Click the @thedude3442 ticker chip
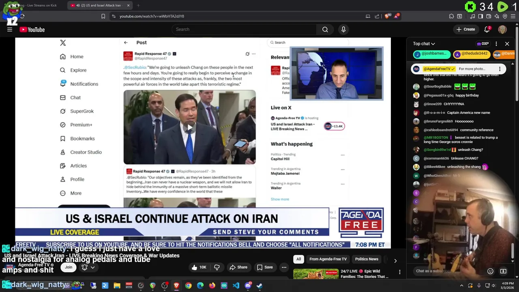 point(472,54)
